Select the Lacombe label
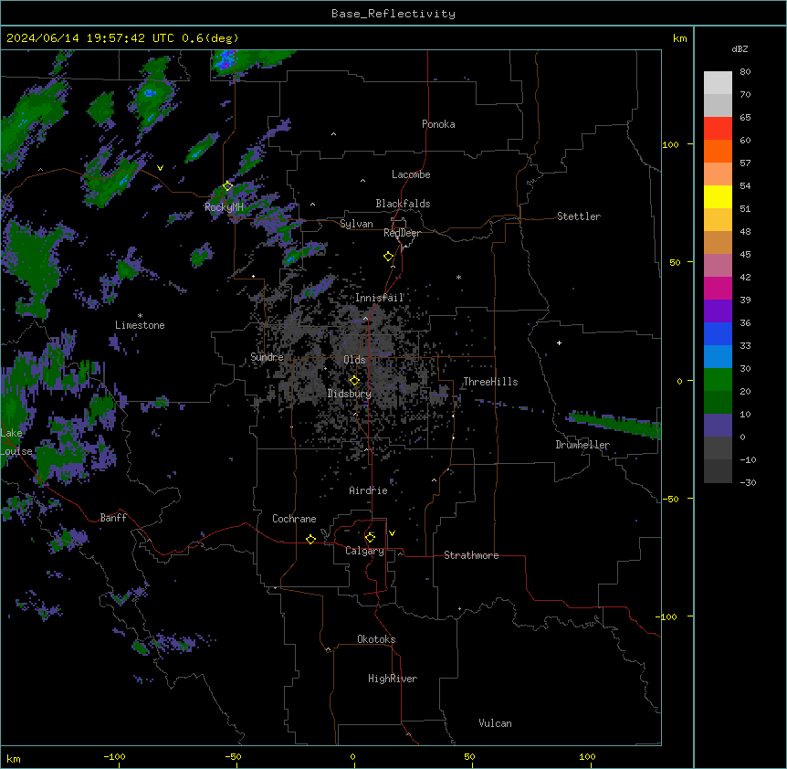Viewport: 787px width, 769px height. pos(411,174)
